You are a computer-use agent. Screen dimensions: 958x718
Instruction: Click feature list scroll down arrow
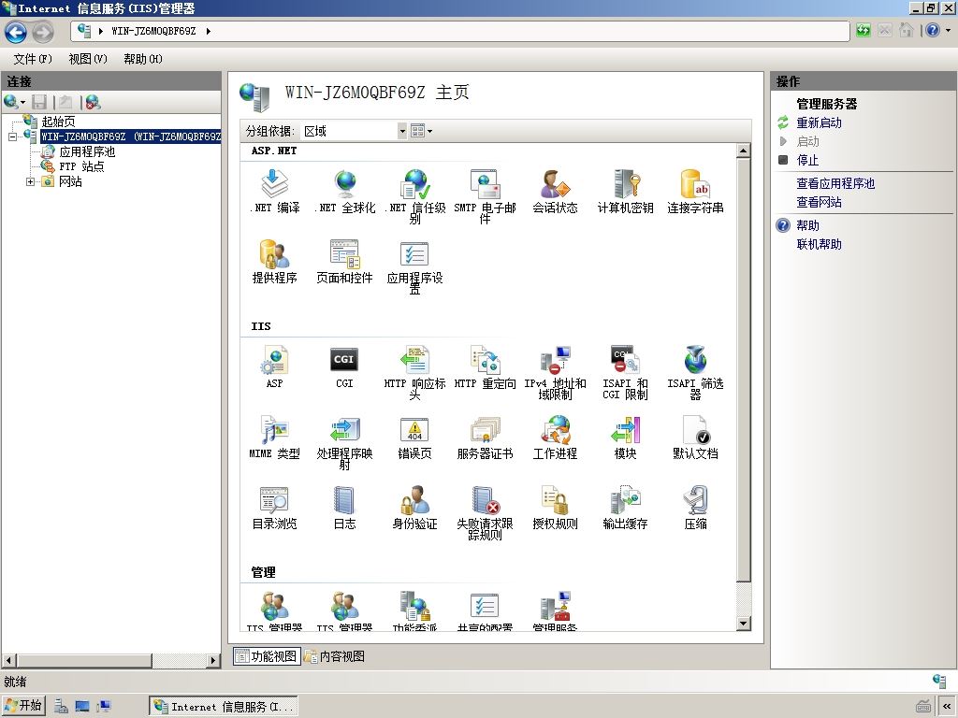tap(744, 624)
